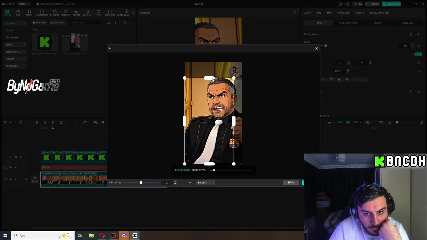Open the Şablonlar templates panel

pyautogui.click(x=110, y=13)
